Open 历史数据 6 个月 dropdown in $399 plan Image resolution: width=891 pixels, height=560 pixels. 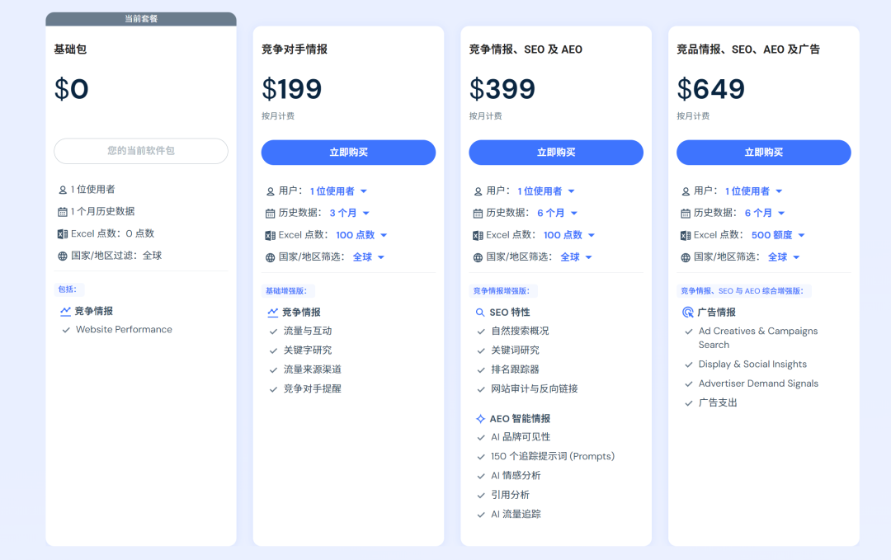[558, 213]
